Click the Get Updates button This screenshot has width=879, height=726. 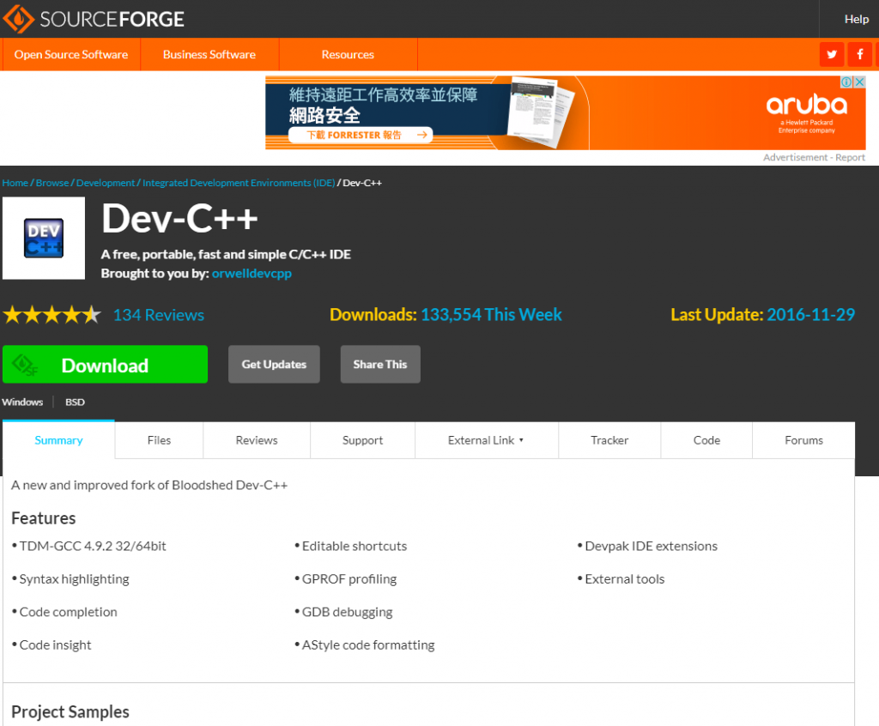tap(274, 365)
